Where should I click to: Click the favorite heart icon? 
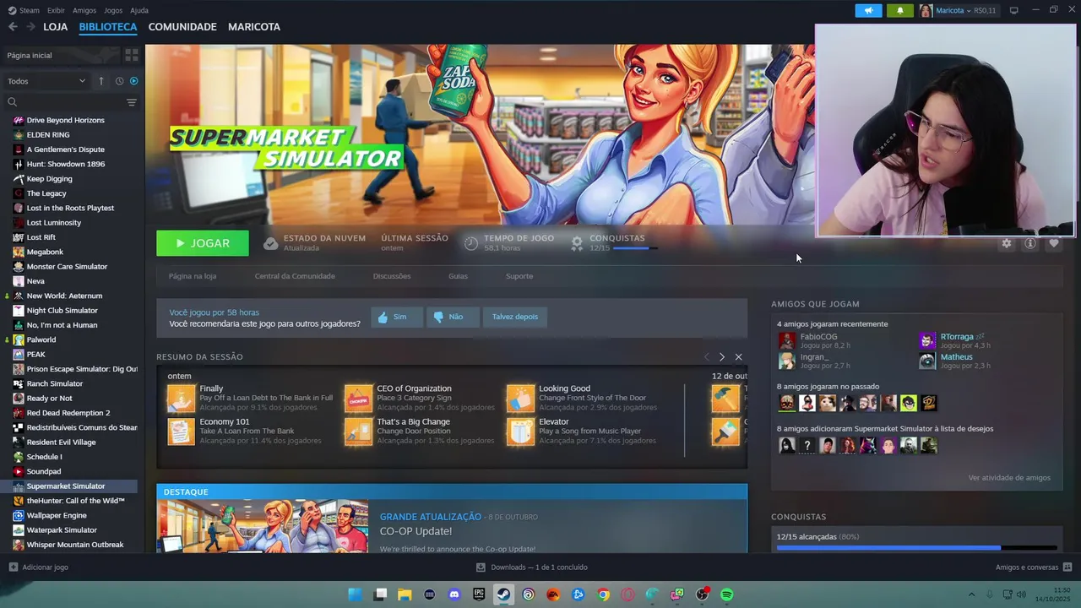pyautogui.click(x=1053, y=243)
